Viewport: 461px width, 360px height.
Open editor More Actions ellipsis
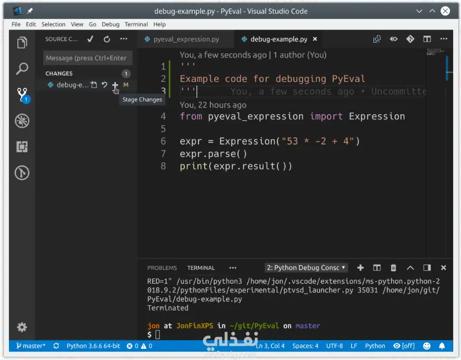click(444, 39)
